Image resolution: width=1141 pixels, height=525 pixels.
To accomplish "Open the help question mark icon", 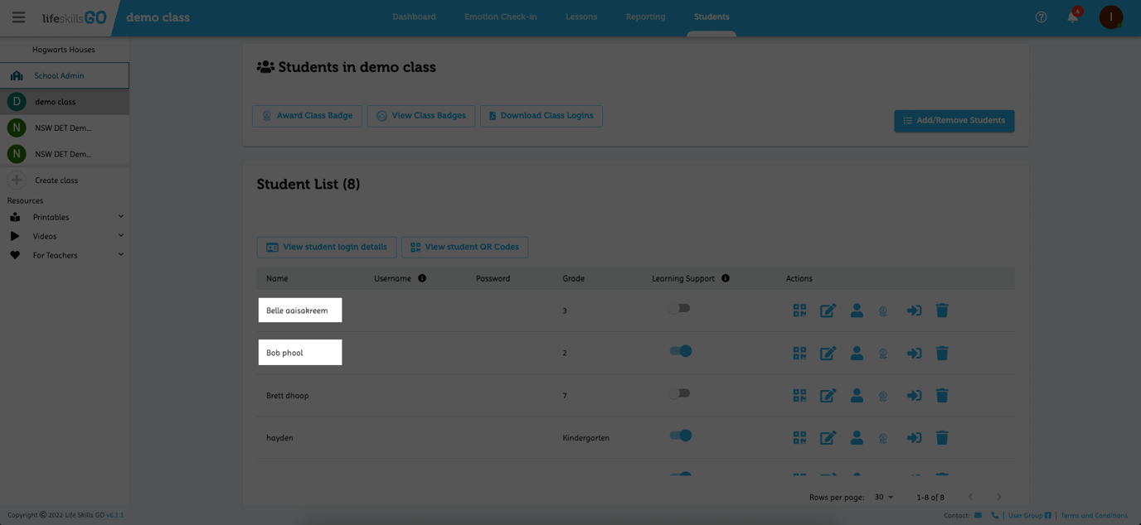I will (x=1041, y=17).
